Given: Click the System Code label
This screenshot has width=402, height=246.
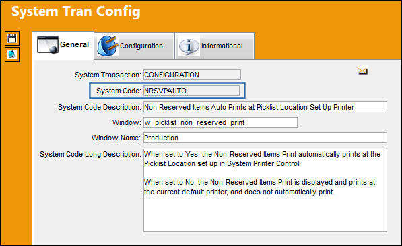Looking at the screenshot, I should (x=119, y=91).
